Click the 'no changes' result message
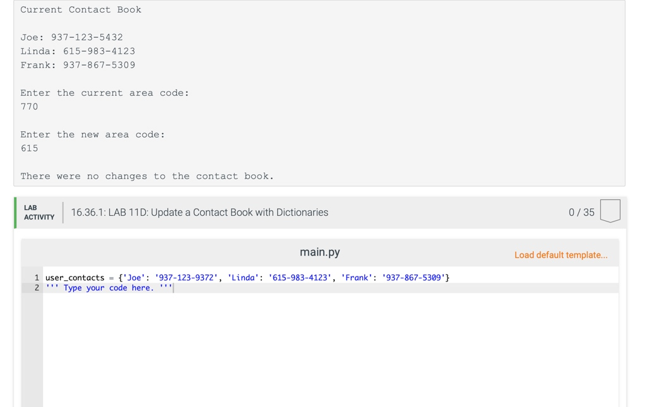The image size is (649, 407). tap(146, 176)
